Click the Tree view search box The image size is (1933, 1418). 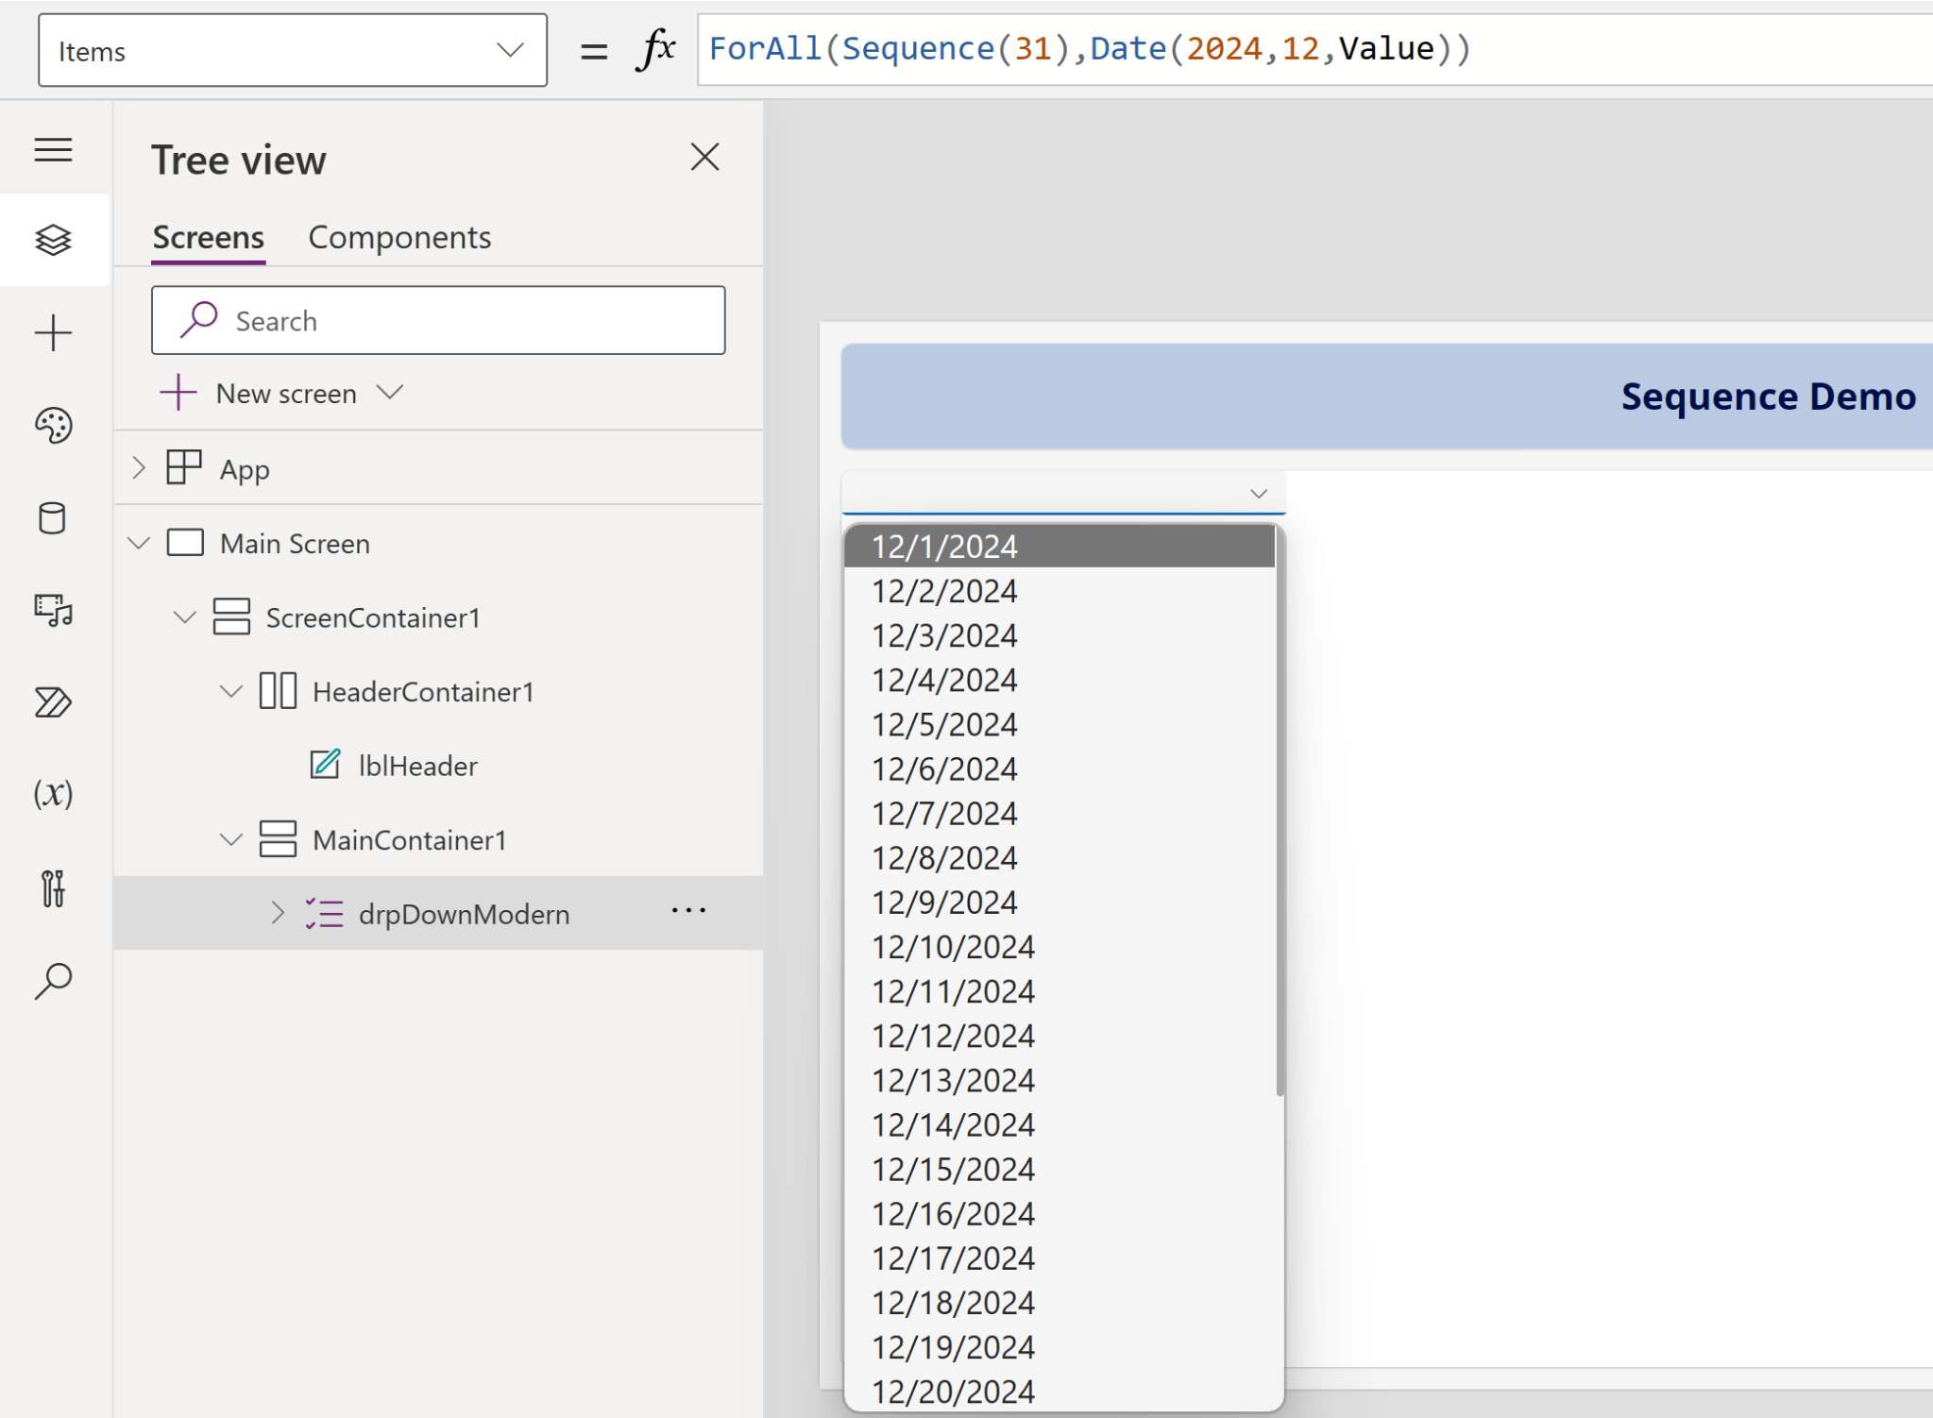coord(438,321)
